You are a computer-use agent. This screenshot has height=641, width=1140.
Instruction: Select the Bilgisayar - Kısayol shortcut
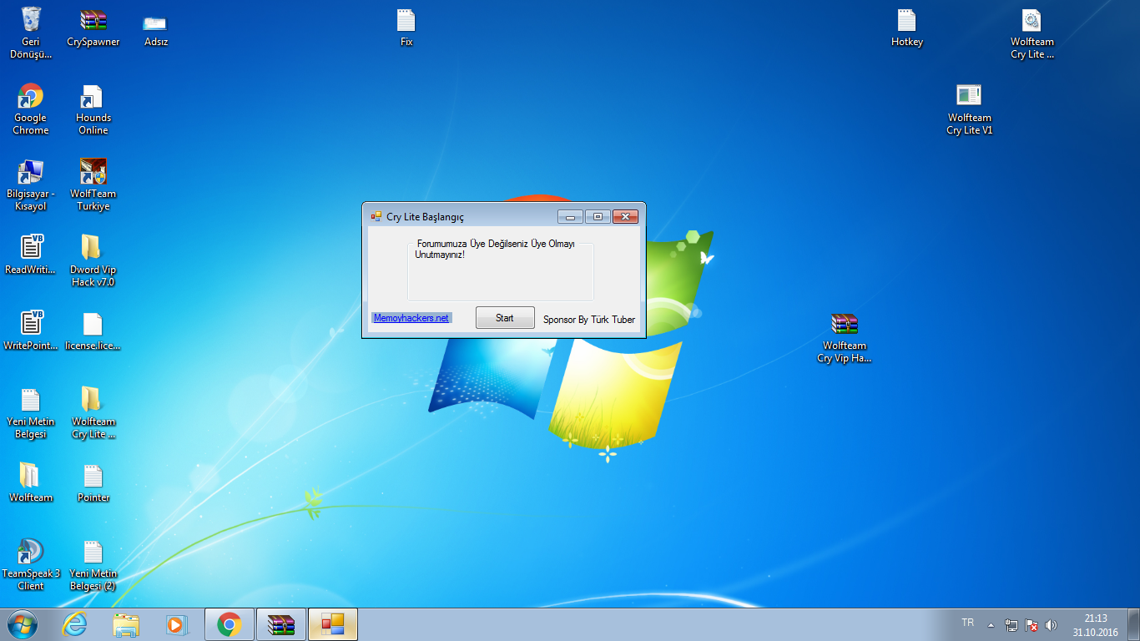click(31, 185)
